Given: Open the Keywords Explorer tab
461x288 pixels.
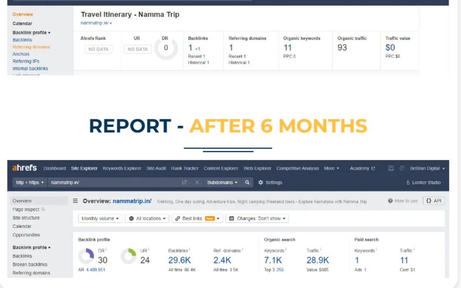Looking at the screenshot, I should [x=122, y=168].
